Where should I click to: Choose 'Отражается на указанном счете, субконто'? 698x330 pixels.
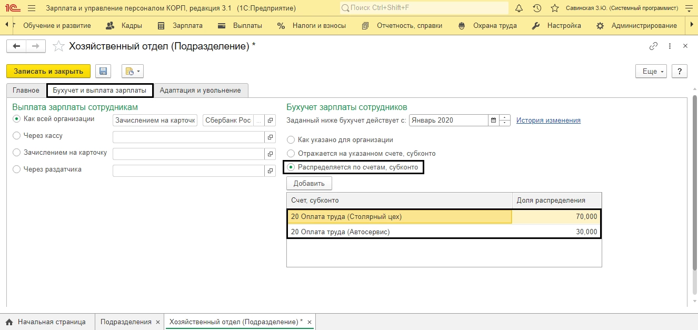(290, 154)
